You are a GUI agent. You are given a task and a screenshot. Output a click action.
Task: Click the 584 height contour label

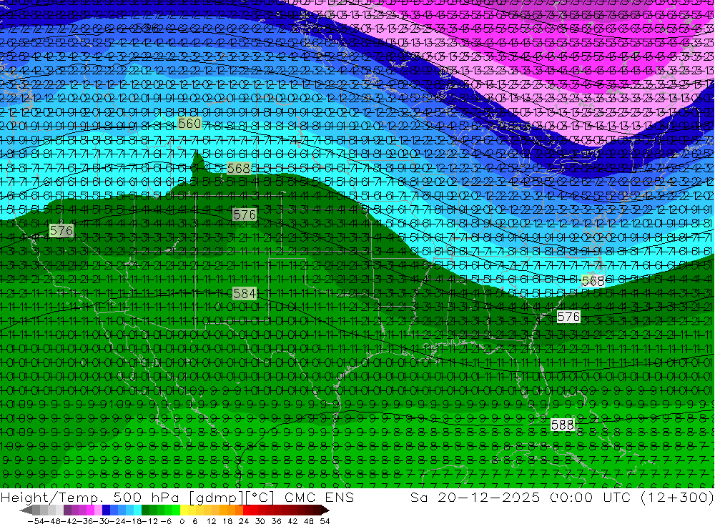(x=245, y=293)
